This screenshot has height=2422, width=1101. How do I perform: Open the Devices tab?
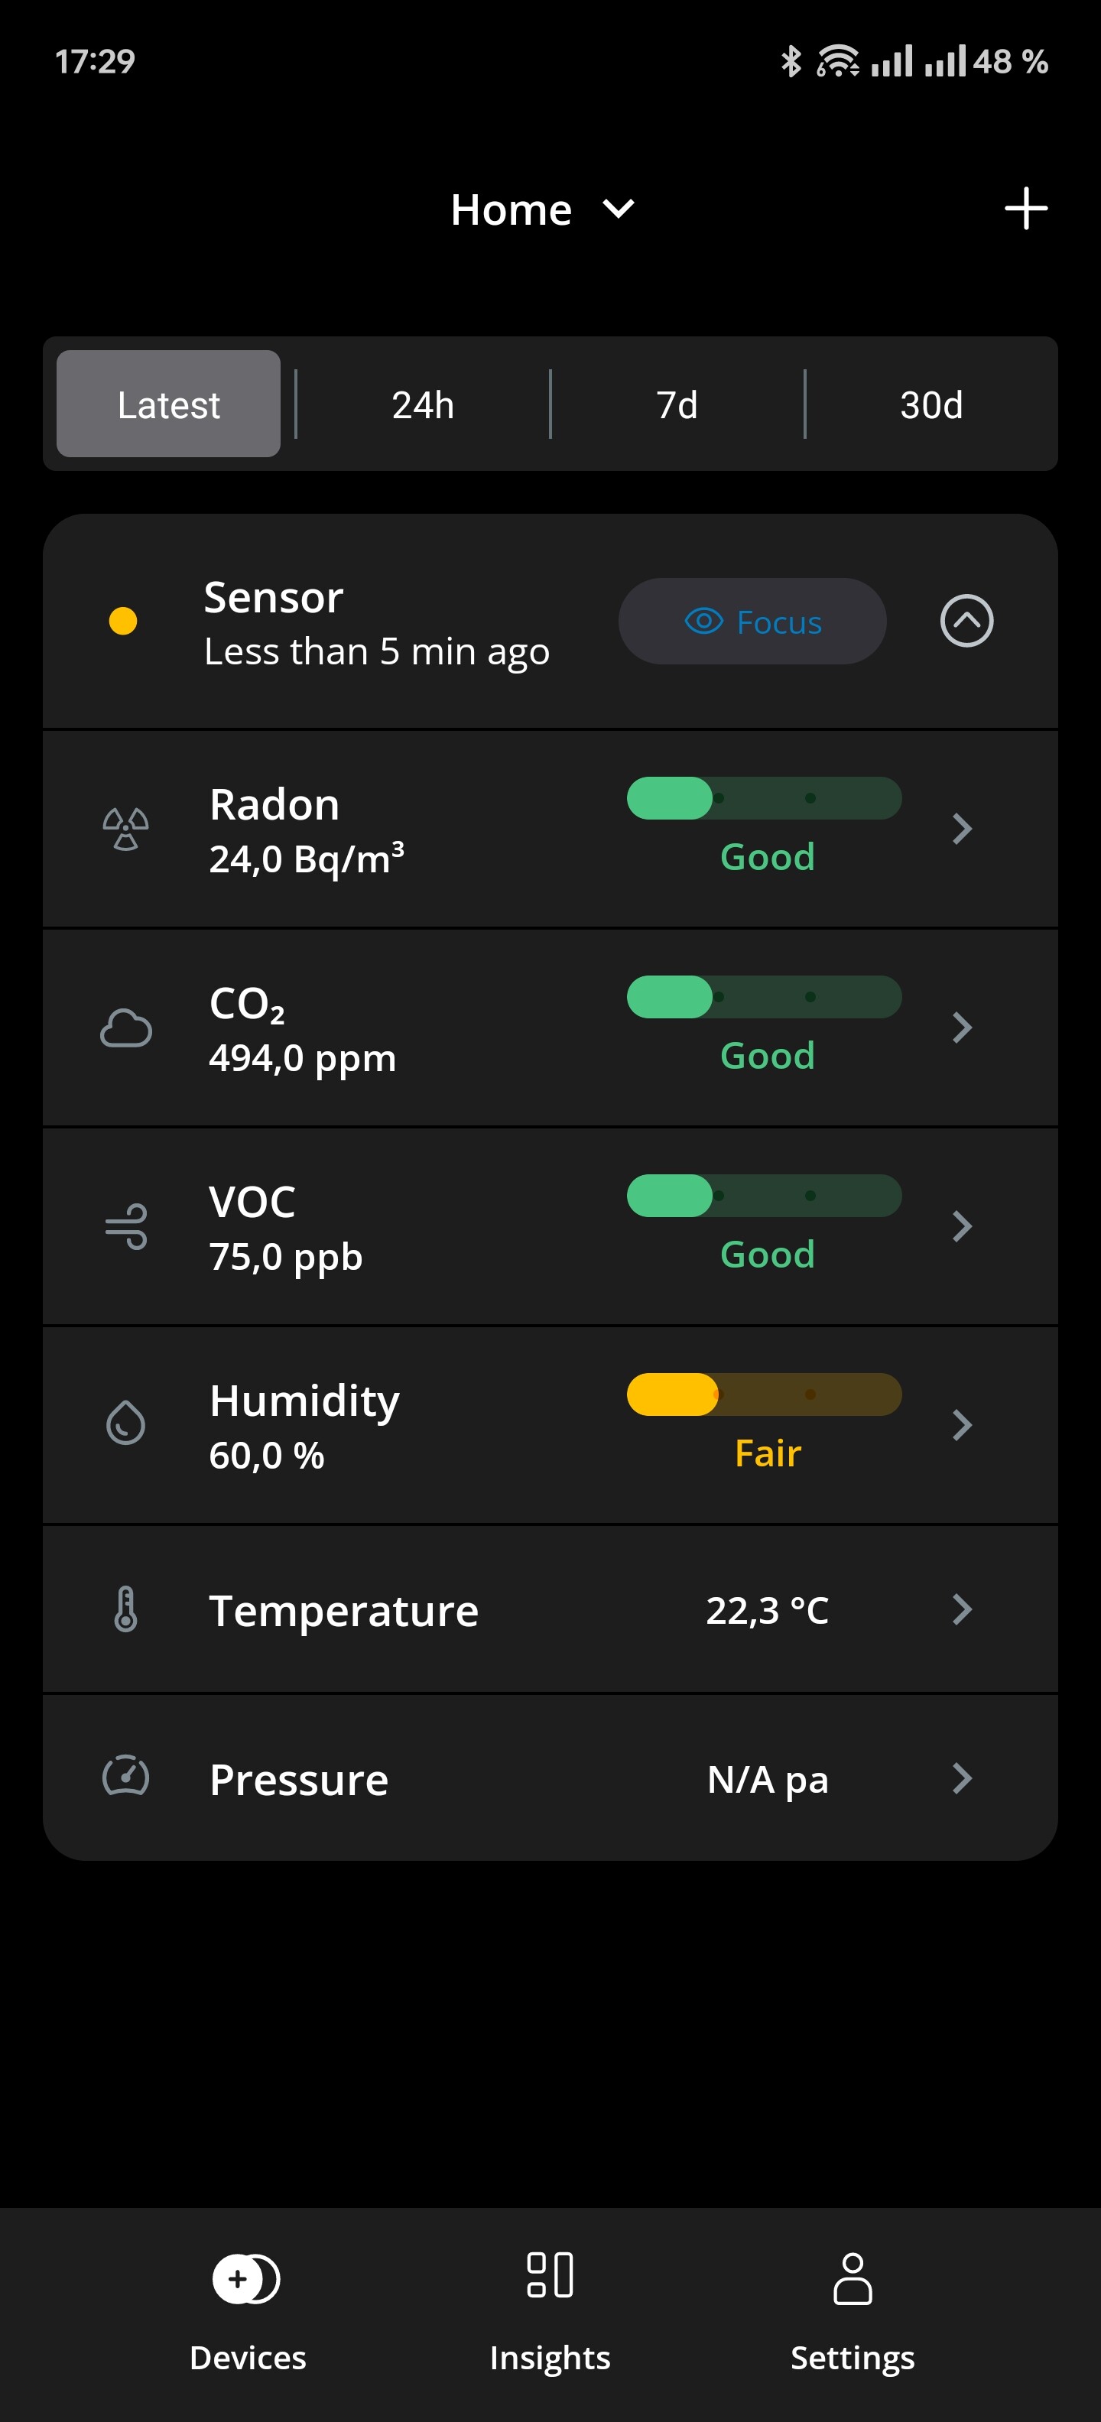point(247,2304)
